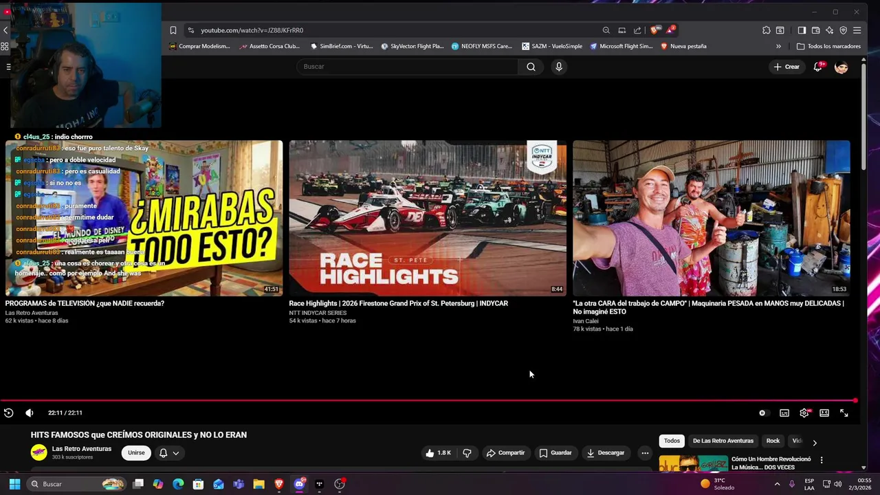
Task: Open Brave Wallet icon
Action: (x=815, y=30)
